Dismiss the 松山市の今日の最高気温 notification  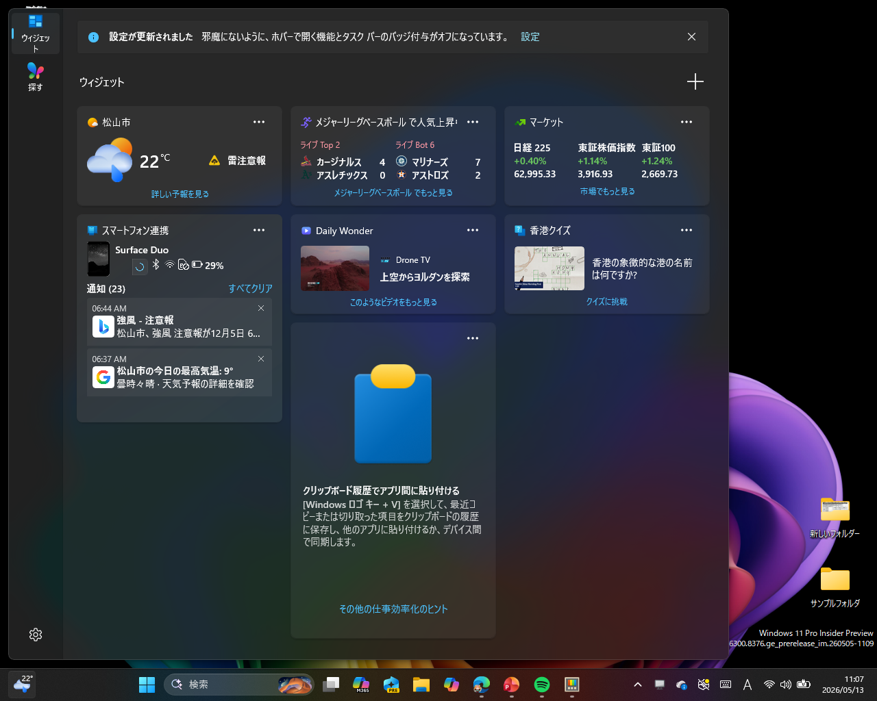coord(261,359)
